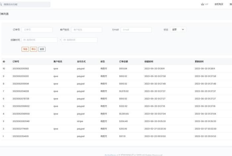Click qwe customer in ID 2 row
The height and width of the screenshot is (156, 232).
click(x=56, y=129)
